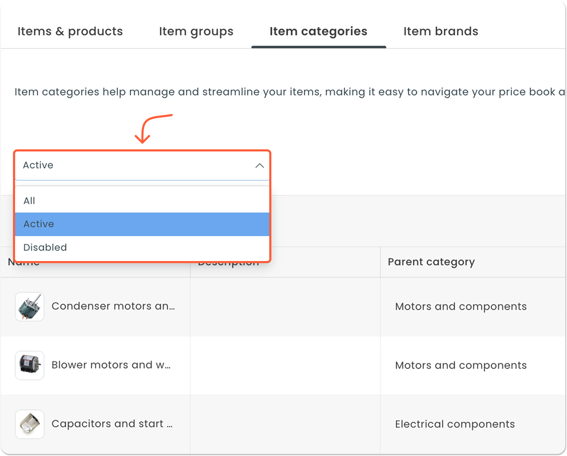567x456 pixels.
Task: Collapse the status filter using its chevron arrow
Action: tap(259, 166)
